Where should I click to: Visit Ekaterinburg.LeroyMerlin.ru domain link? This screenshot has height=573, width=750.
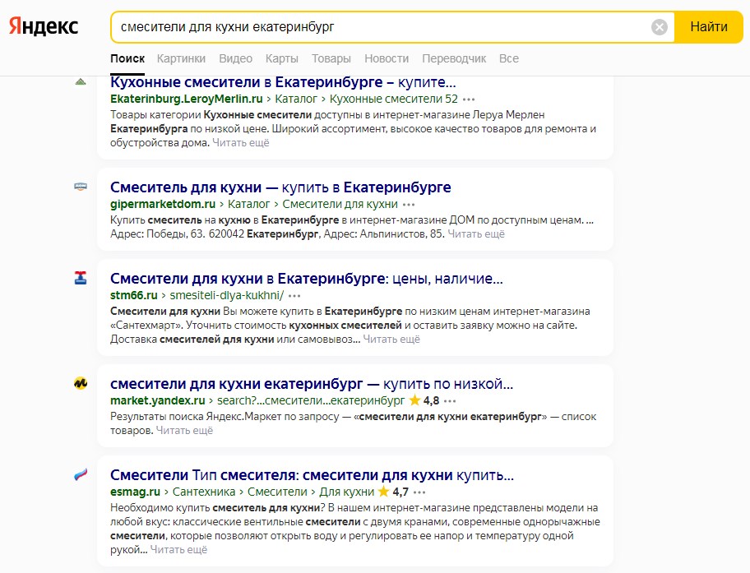pyautogui.click(x=186, y=99)
